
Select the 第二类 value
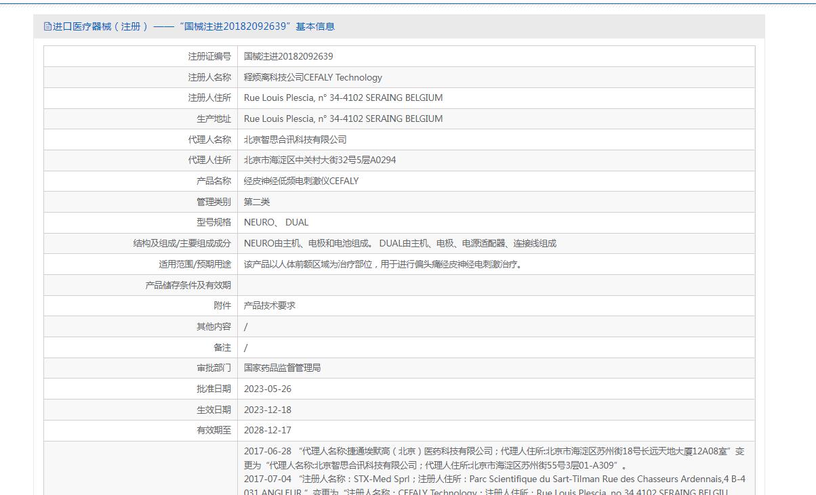click(257, 202)
